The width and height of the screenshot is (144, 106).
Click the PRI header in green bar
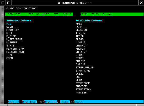(x=31, y=14)
